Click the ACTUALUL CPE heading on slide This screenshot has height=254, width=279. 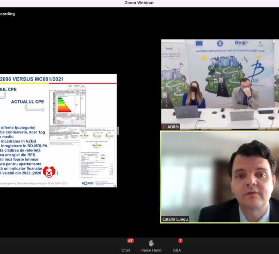pos(27,102)
